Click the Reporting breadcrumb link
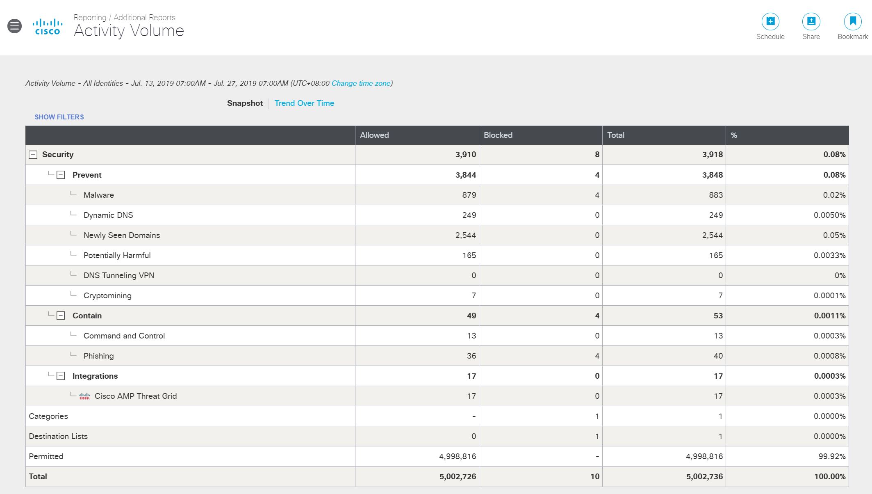Screen dimensions: 872x494 [90, 17]
